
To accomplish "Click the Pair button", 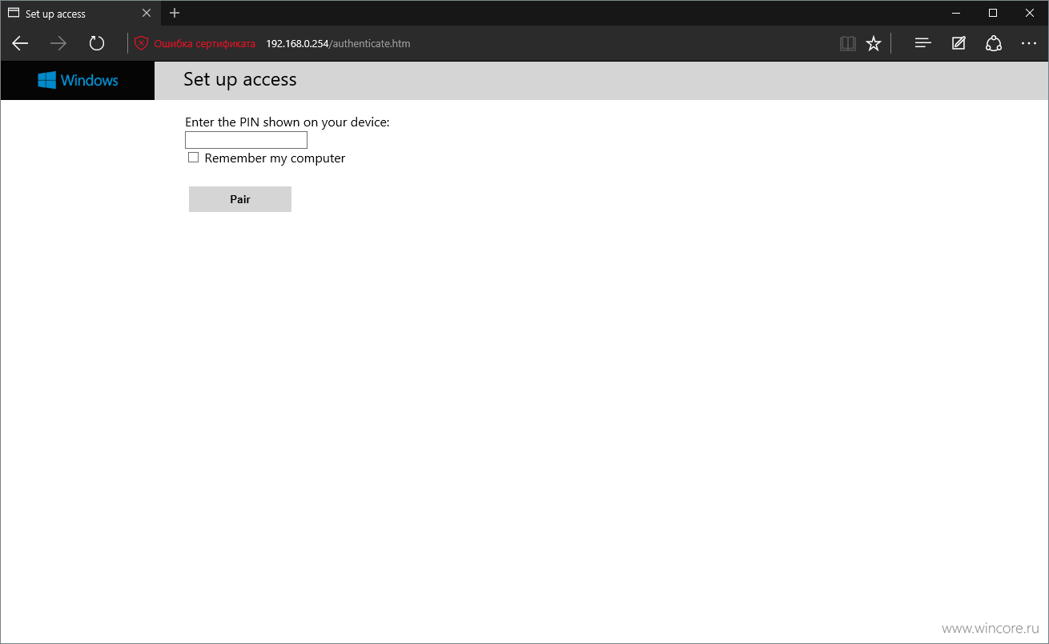I will (240, 199).
